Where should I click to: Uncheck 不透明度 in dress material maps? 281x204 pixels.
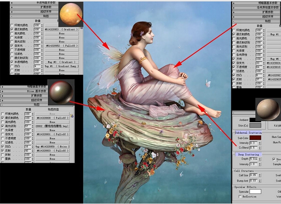click(x=234, y=67)
